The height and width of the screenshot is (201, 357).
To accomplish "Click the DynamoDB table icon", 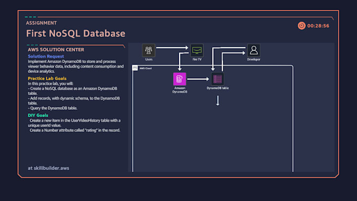I will pos(217,79).
